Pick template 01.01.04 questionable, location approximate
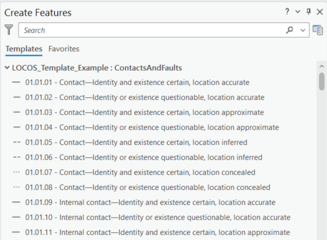Viewport: 327px width, 240px height. (152, 127)
